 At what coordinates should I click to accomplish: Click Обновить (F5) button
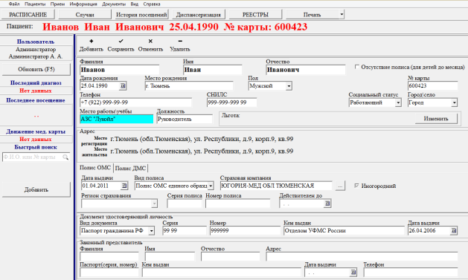(36, 69)
